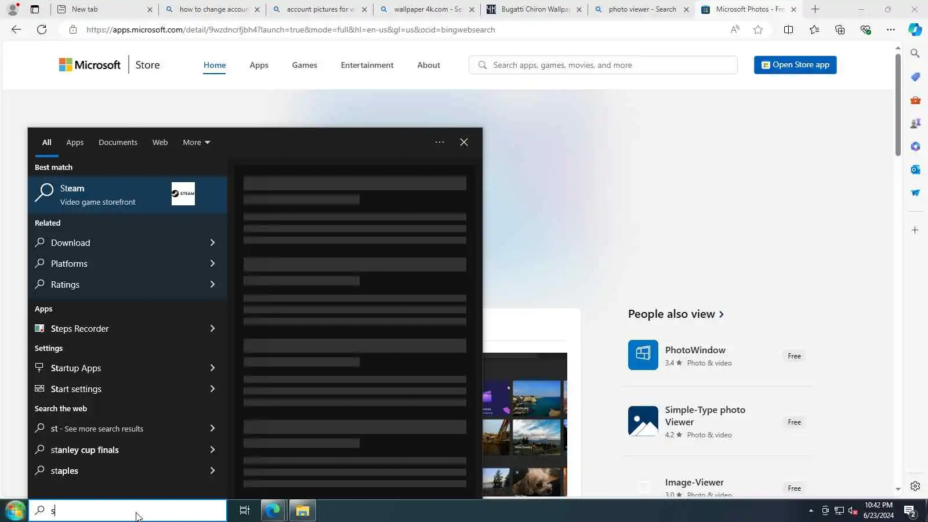The width and height of the screenshot is (928, 522).
Task: Refresh the current page
Action: pos(42,30)
